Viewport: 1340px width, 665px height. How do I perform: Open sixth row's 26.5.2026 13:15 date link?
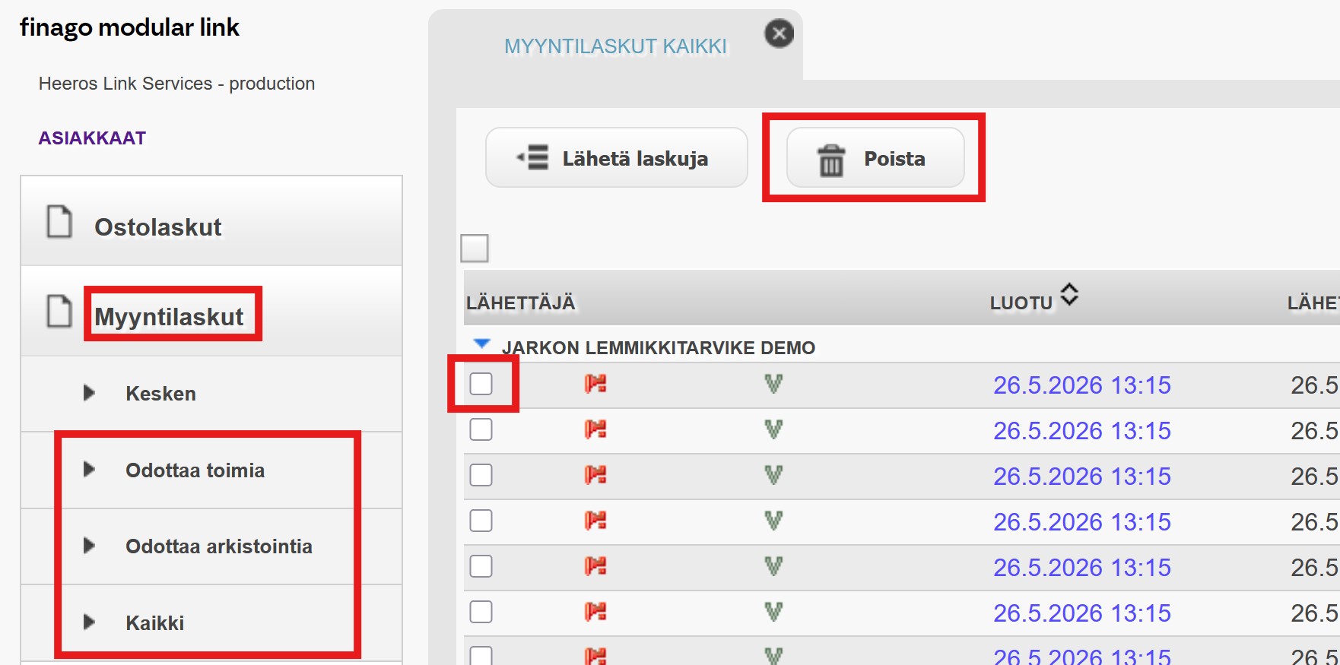point(1082,613)
